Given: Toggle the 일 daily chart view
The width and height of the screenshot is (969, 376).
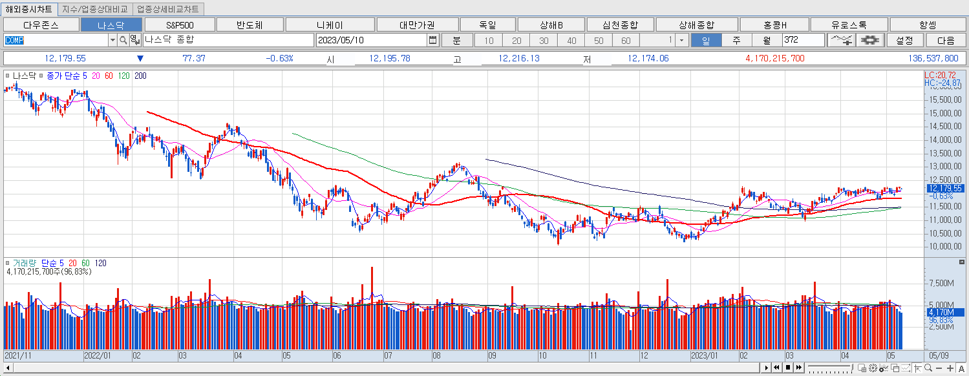Looking at the screenshot, I should (x=705, y=39).
